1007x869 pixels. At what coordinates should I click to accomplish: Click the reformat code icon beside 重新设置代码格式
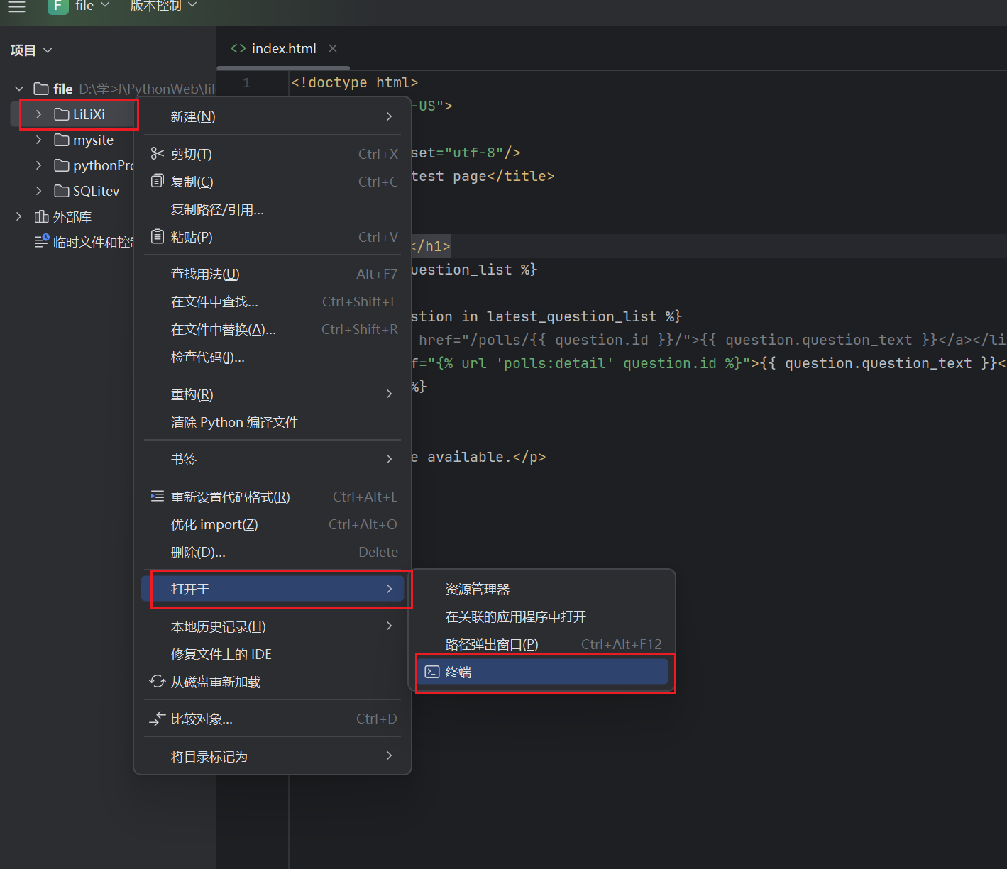[x=157, y=496]
